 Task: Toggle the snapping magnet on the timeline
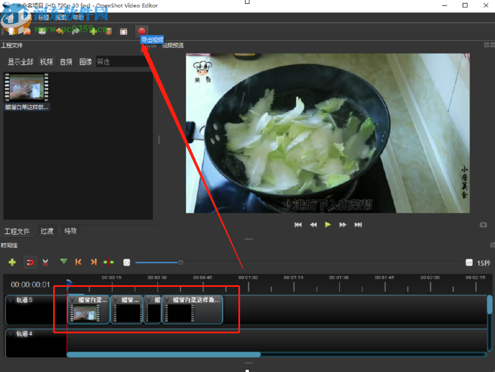(30, 263)
